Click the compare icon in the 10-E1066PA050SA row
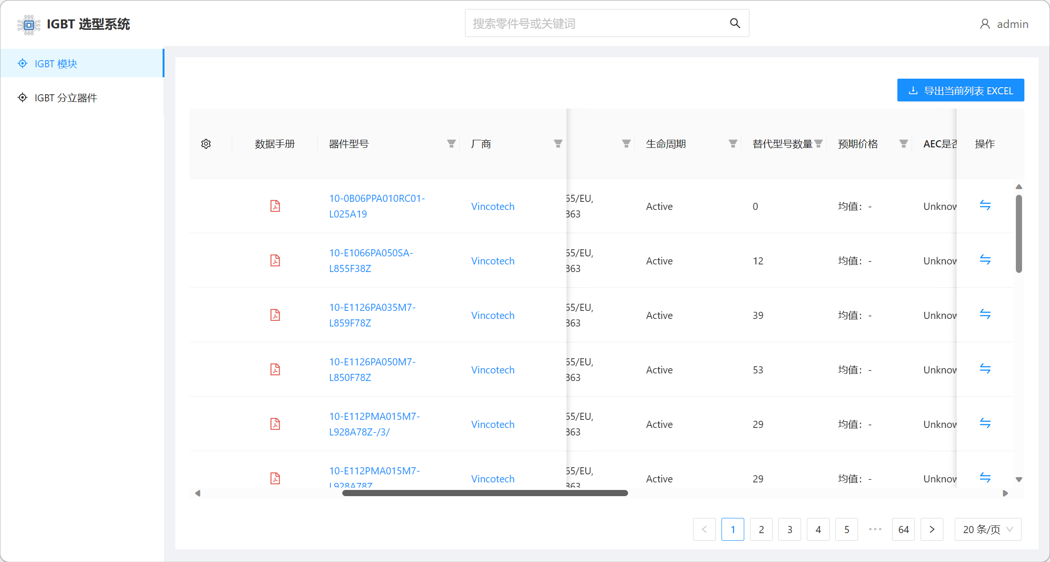 coord(985,260)
